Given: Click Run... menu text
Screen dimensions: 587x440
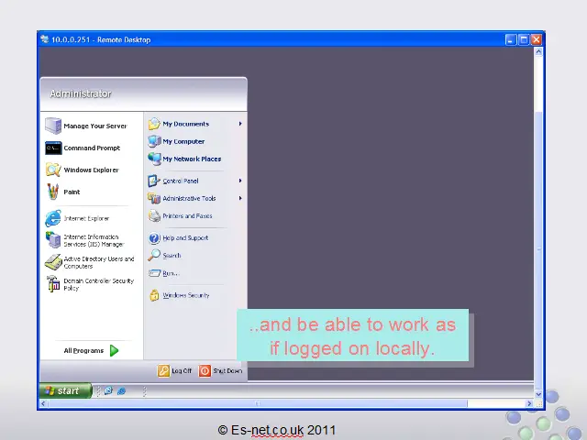Looking at the screenshot, I should pos(172,273).
